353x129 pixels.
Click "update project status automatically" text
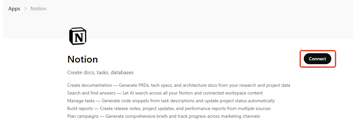pyautogui.click(x=241, y=101)
